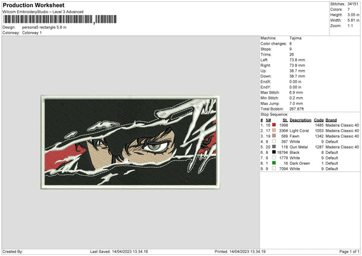Screen dimensions: 362x256
Task: Click the Left label beside 73.8 mm
Action: tap(264, 60)
